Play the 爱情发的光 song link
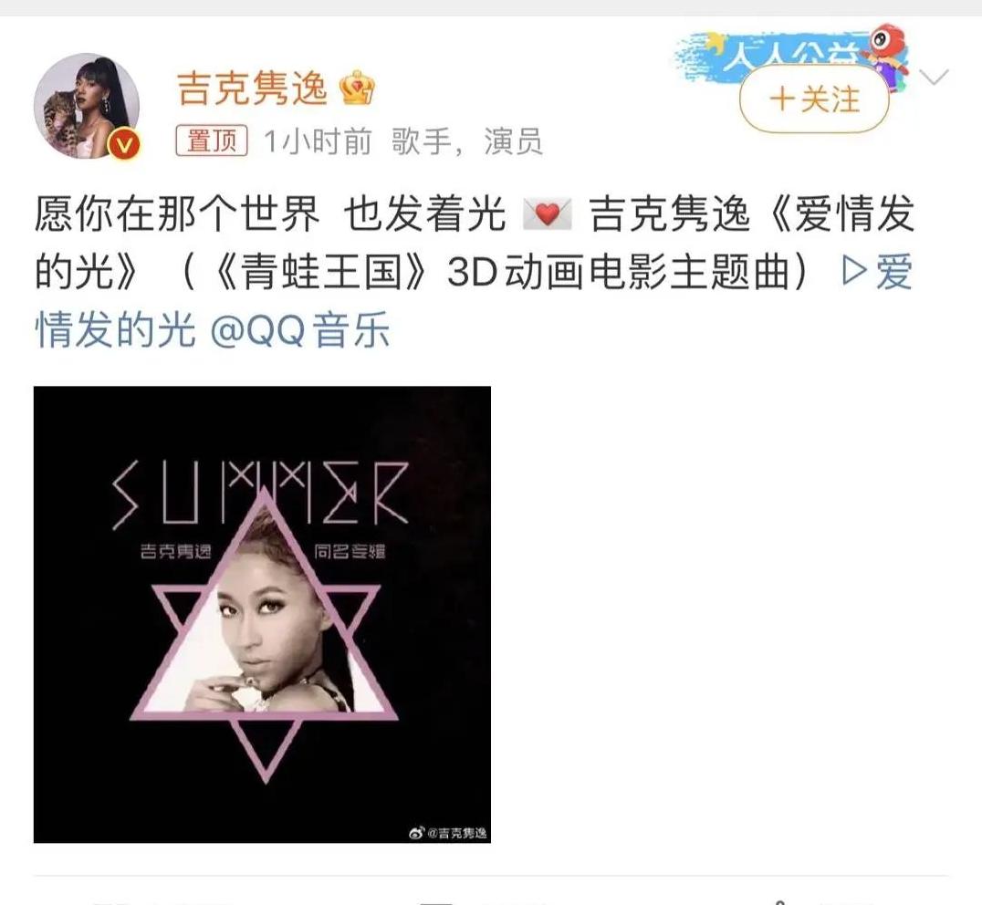 click(474, 300)
